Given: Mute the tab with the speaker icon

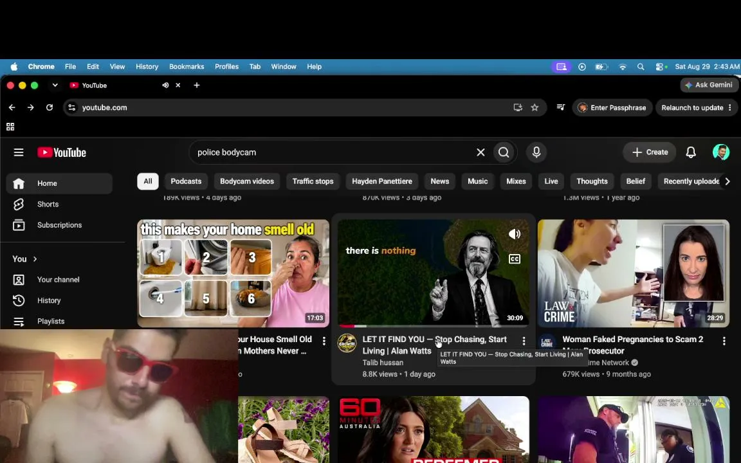Looking at the screenshot, I should [165, 86].
